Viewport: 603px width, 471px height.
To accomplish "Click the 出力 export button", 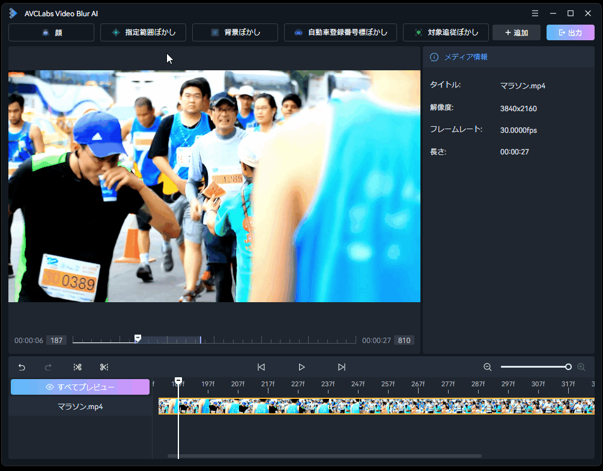I will click(x=570, y=32).
